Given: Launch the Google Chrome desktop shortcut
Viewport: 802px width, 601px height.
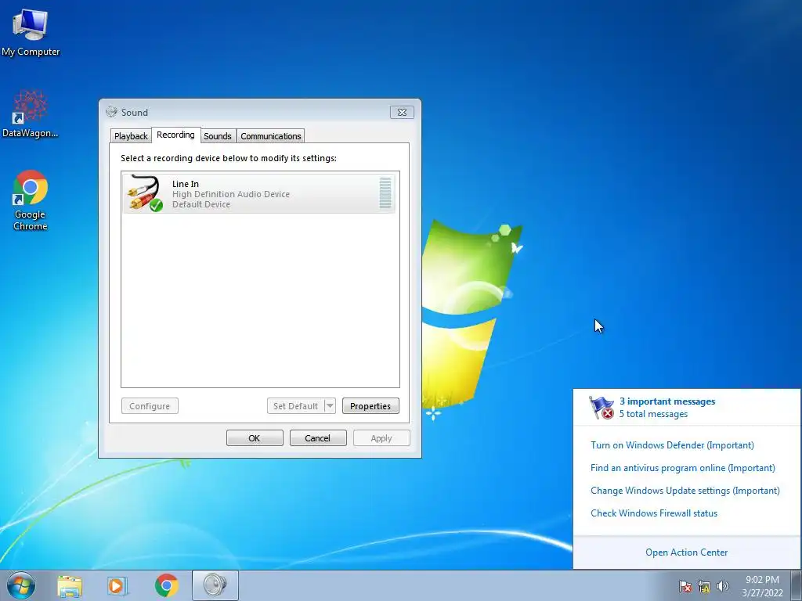Looking at the screenshot, I should [x=31, y=200].
